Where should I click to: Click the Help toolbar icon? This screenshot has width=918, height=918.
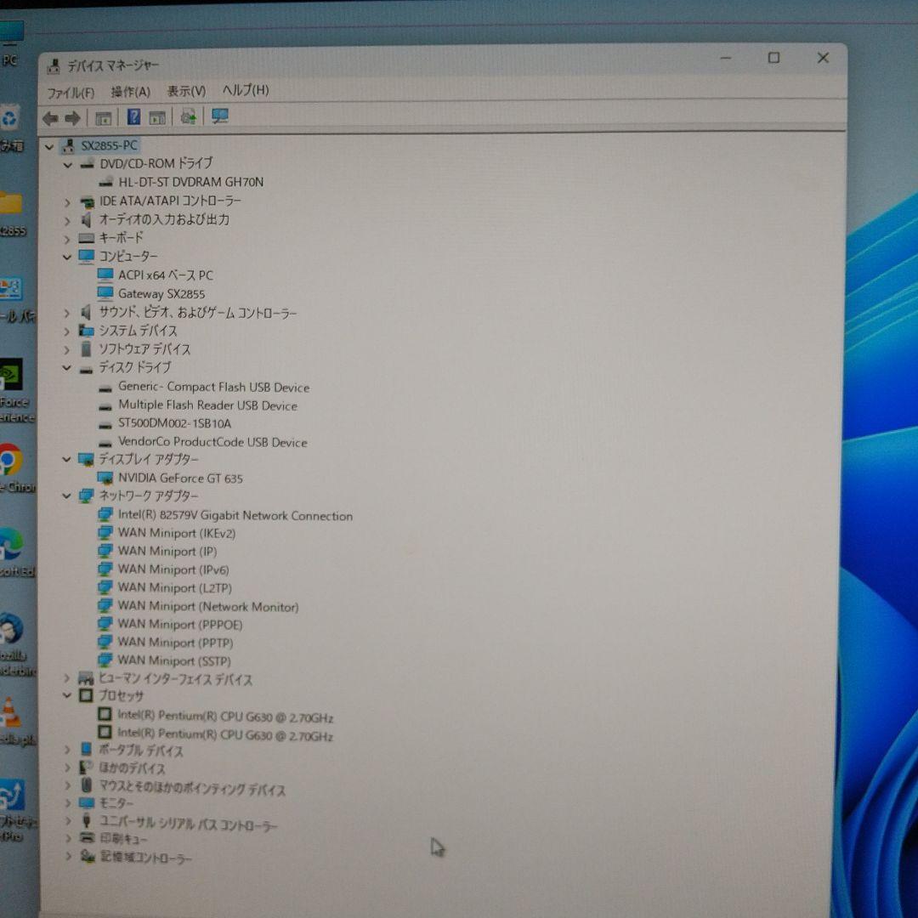pos(133,116)
